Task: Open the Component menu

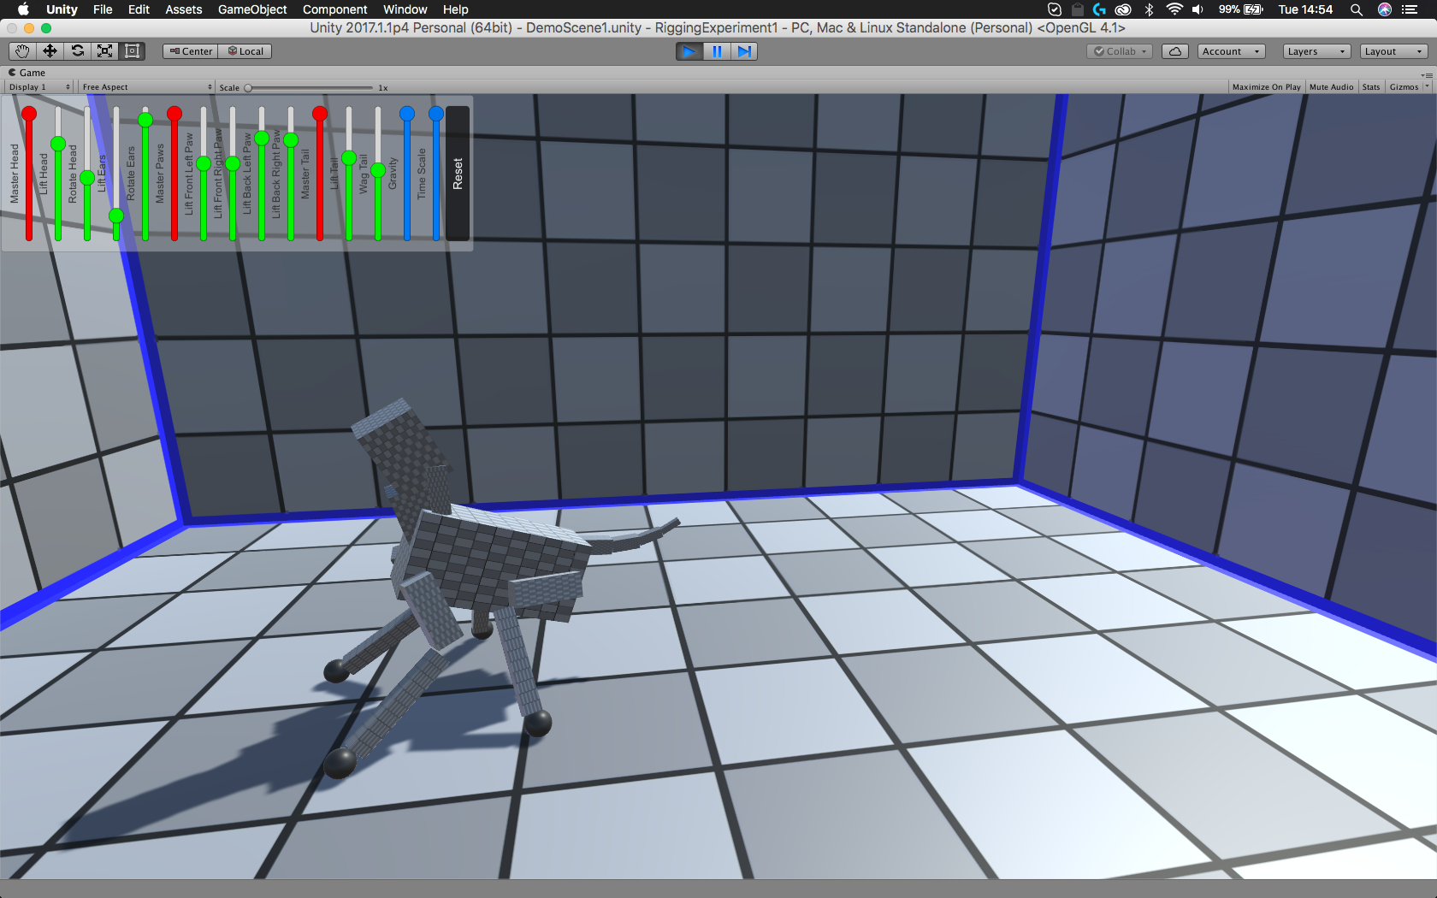Action: point(334,9)
